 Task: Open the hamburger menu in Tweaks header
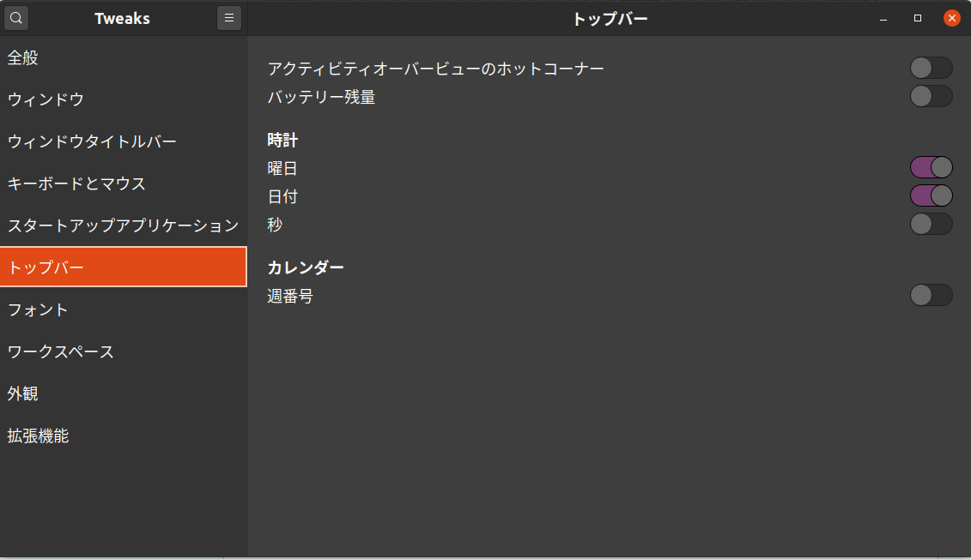pos(229,19)
